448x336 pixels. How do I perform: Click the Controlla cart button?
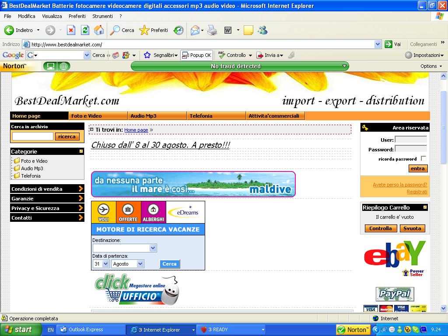[381, 228]
